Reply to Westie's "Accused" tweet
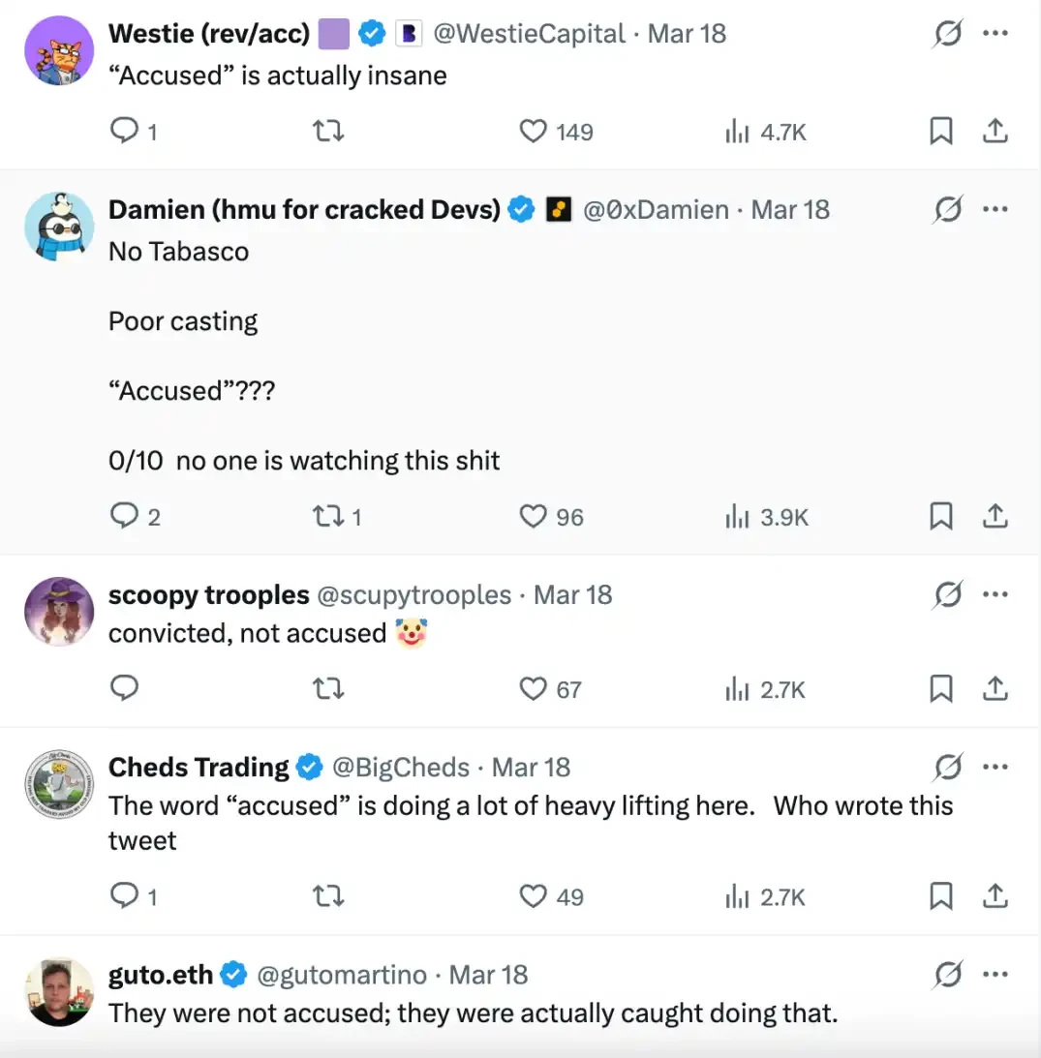 (125, 132)
